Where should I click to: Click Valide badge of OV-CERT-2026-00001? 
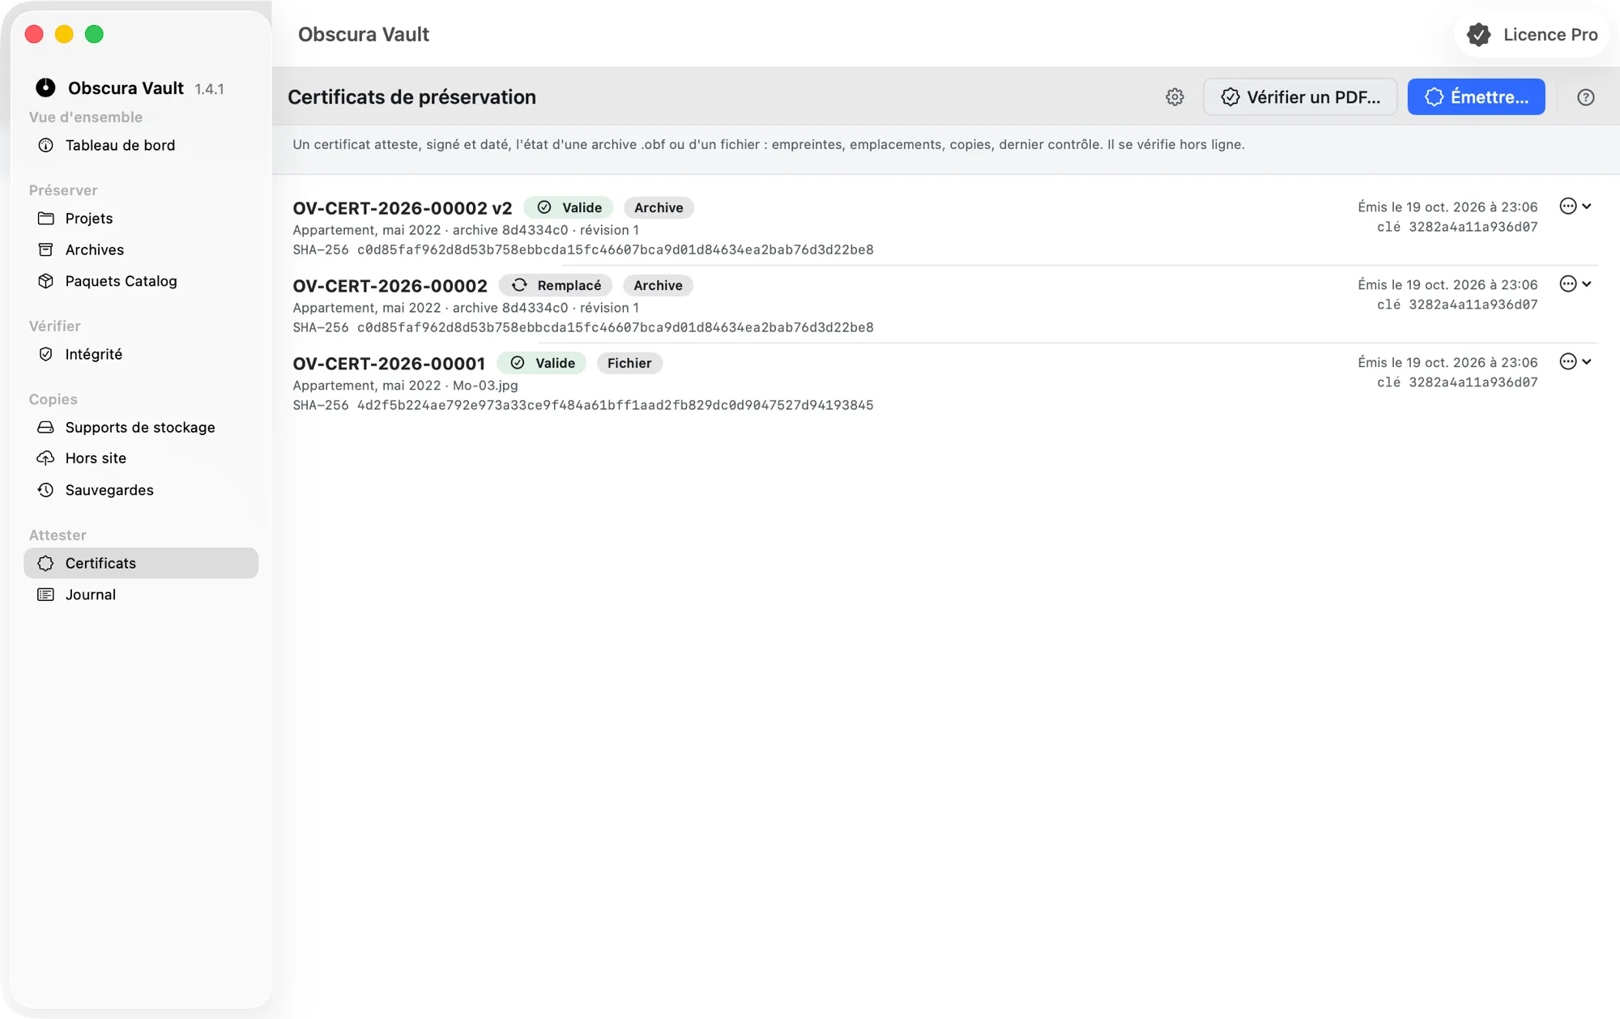tap(542, 363)
